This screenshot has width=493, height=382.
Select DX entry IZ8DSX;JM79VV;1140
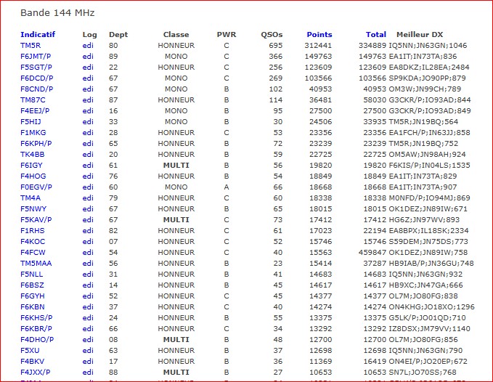[x=430, y=329]
